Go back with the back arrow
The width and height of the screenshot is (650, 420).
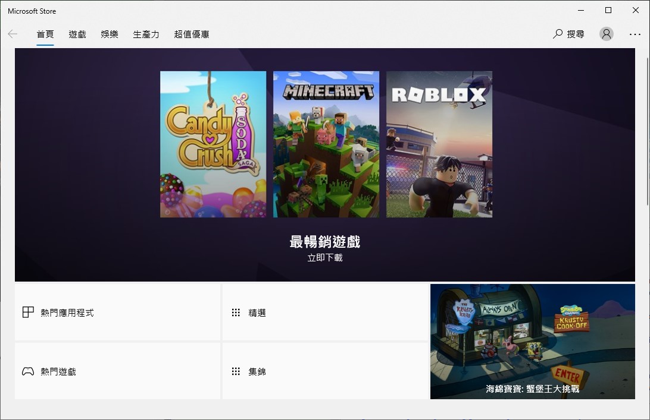tap(13, 34)
